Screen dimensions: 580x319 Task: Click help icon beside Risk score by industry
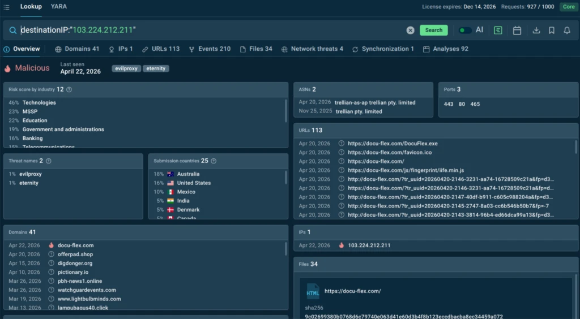(69, 89)
